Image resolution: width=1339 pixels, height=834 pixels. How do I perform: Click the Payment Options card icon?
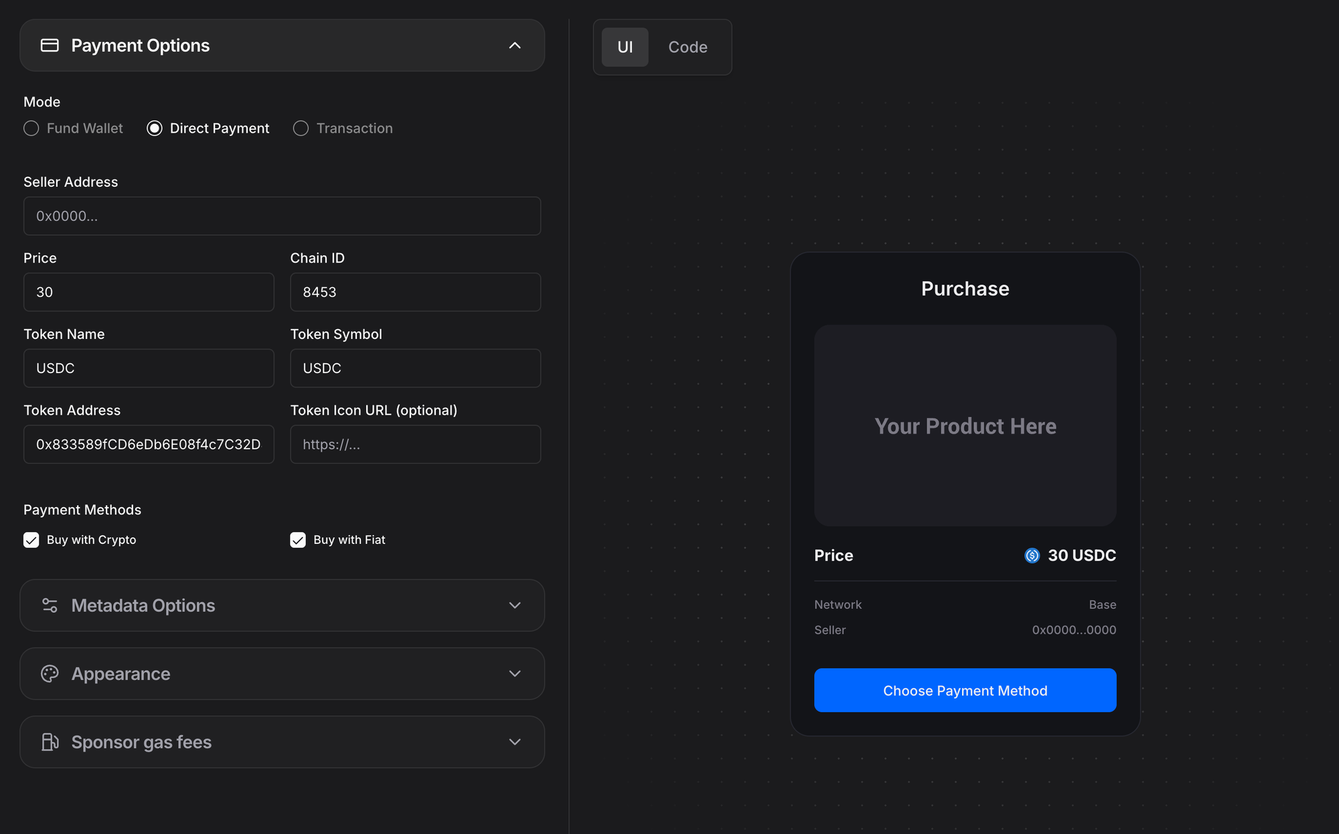50,46
